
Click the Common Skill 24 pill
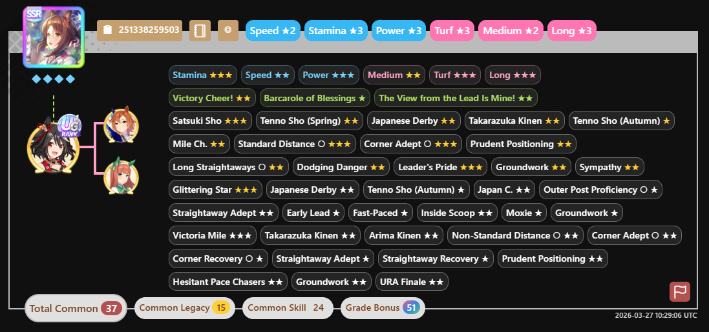288,308
